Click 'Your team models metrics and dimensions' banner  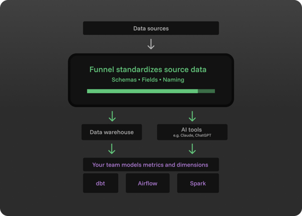pyautogui.click(x=151, y=164)
